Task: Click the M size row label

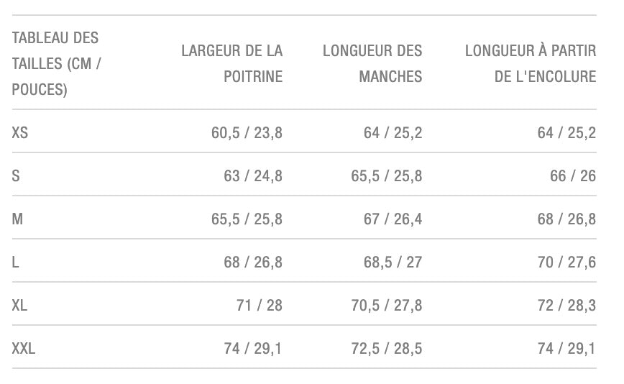Action: pos(17,219)
